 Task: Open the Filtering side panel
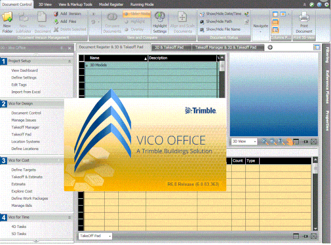[x=327, y=55]
